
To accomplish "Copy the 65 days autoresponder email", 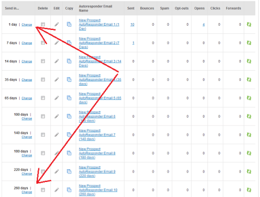I will click(x=69, y=98).
